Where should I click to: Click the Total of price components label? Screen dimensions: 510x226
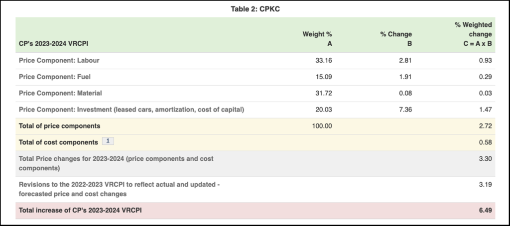pyautogui.click(x=59, y=126)
